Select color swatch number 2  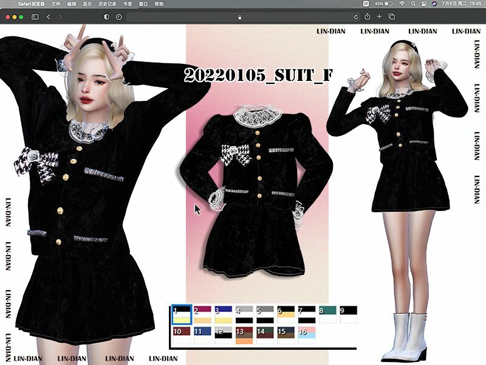coord(202,315)
